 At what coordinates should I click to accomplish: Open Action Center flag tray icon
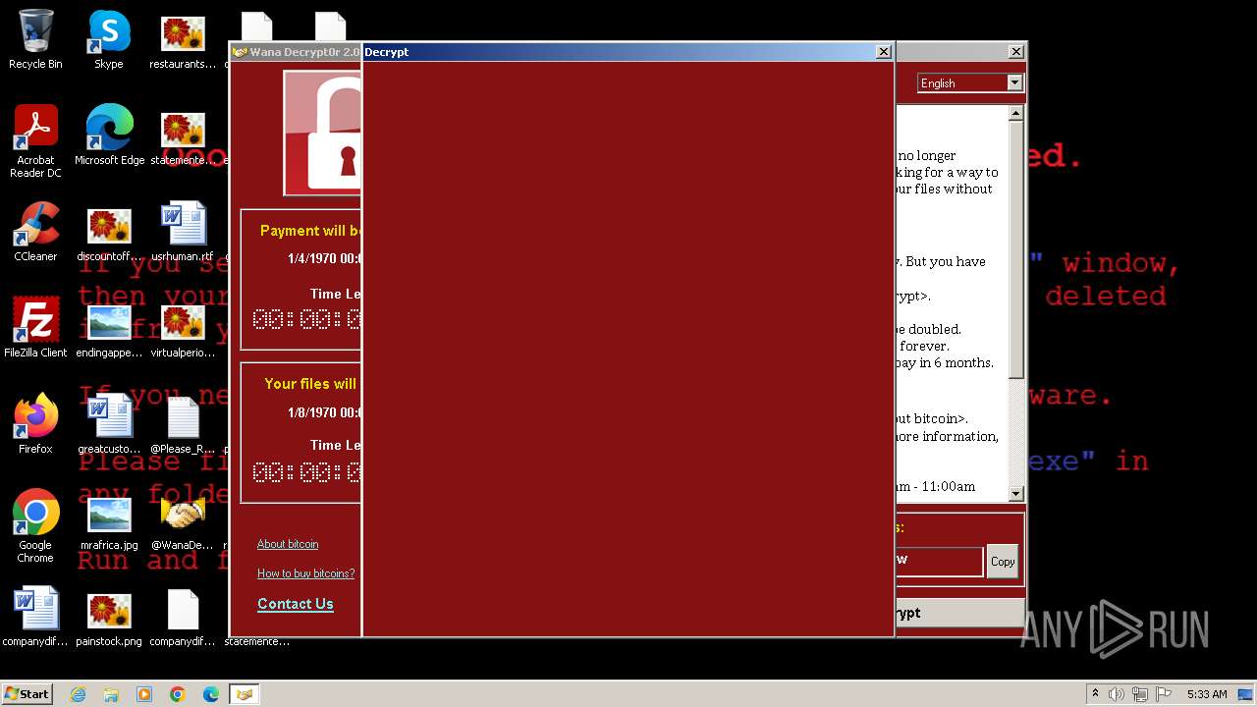click(x=1163, y=694)
